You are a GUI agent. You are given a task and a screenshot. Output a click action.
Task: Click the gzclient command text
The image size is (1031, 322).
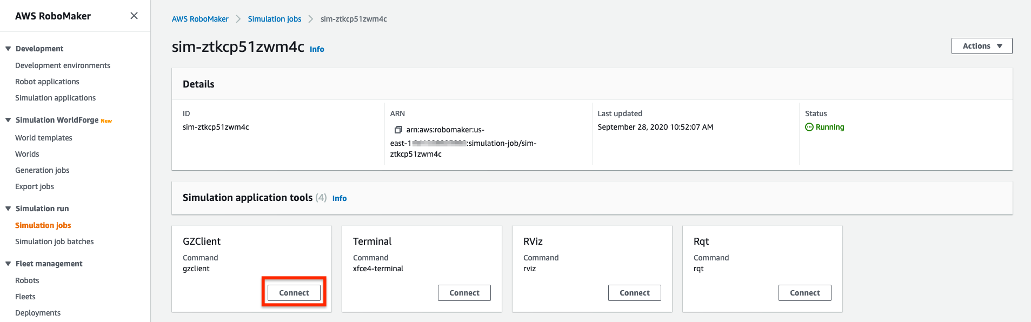pos(196,269)
